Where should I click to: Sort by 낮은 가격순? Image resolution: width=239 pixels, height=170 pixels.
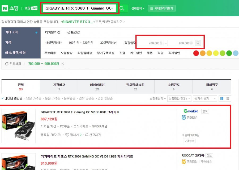[34, 98]
